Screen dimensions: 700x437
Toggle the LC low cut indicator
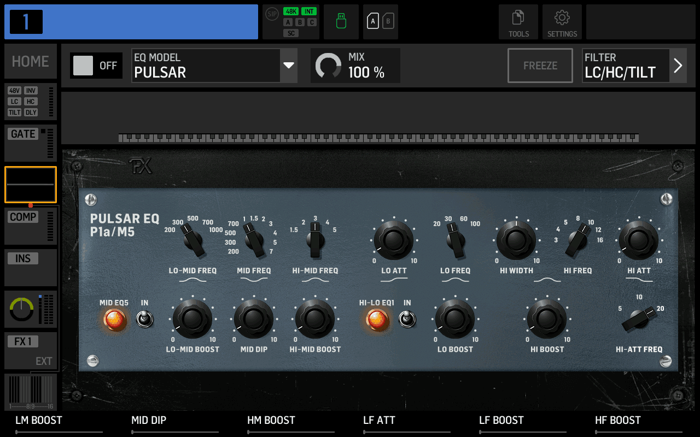[15, 102]
